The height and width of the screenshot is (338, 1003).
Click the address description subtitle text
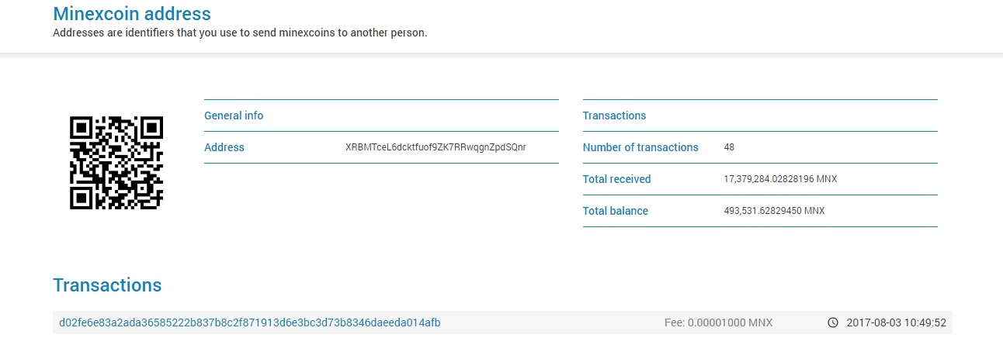pos(240,33)
